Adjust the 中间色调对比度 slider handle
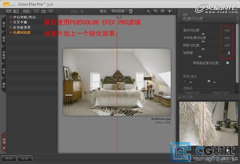The width and height of the screenshot is (240, 164). click(x=203, y=41)
